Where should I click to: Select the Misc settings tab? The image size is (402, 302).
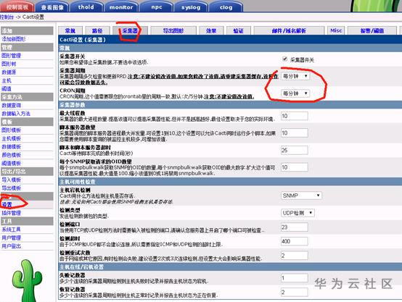(336, 30)
